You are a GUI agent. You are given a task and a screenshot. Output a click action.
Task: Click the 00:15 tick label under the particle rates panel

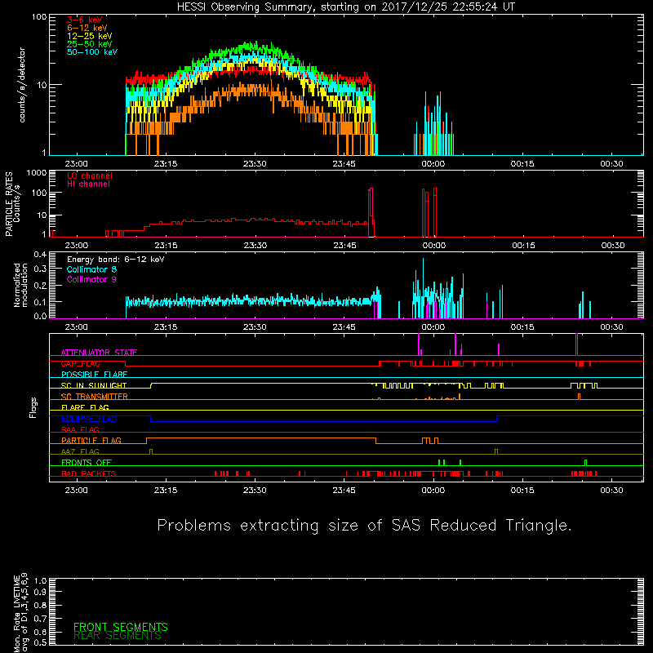pos(523,246)
